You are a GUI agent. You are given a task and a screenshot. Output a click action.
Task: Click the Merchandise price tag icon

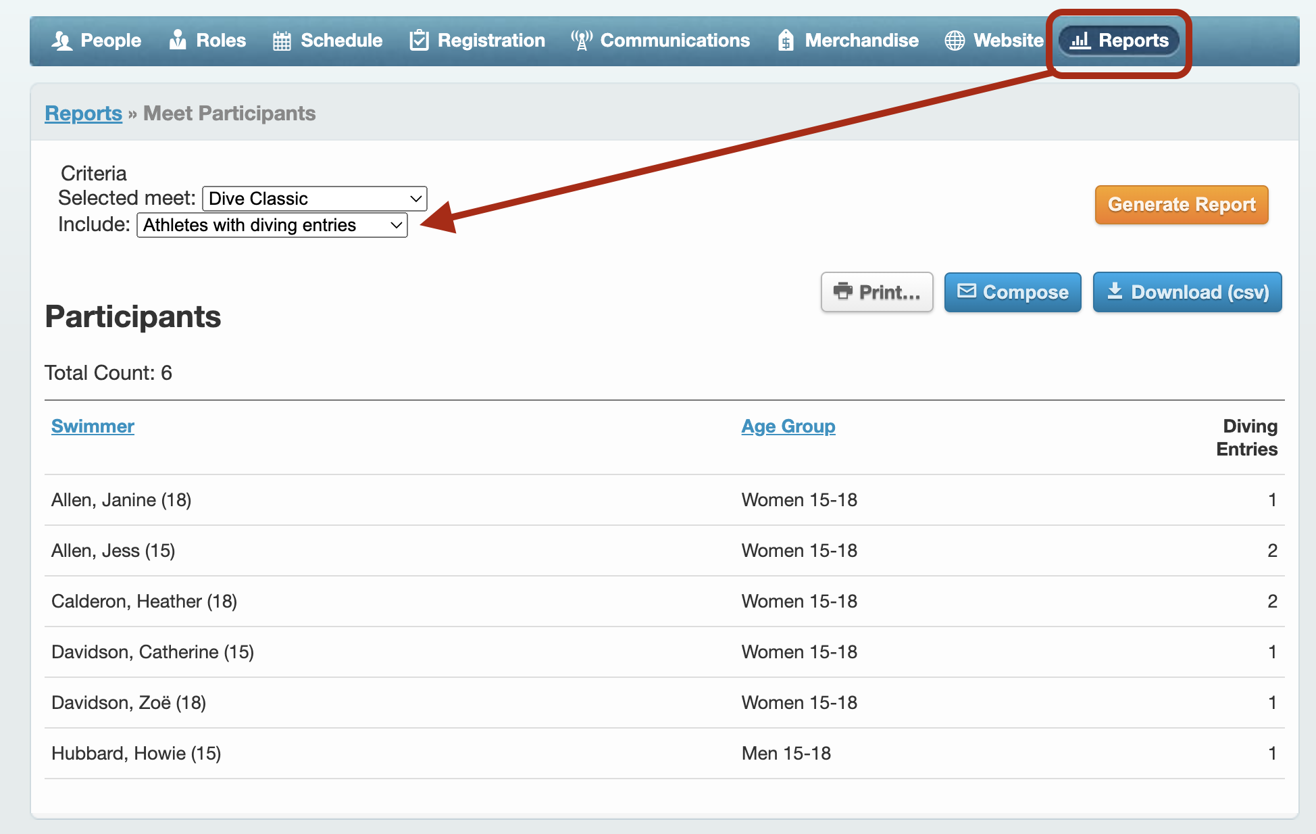click(x=785, y=41)
